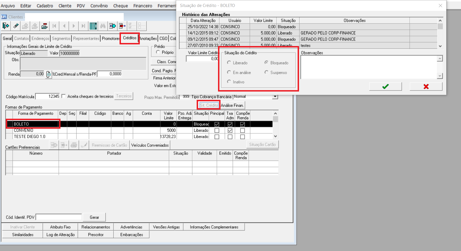The width and height of the screenshot is (461, 251).
Task: Select the Inativo radio option
Action: pyautogui.click(x=229, y=82)
